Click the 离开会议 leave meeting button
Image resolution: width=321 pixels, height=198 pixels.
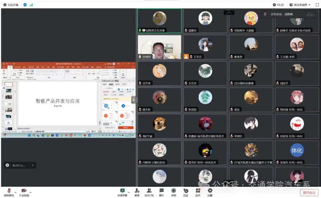click(x=309, y=193)
